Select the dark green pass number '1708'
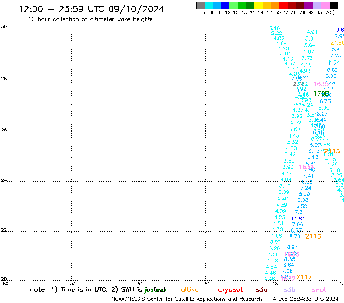The width and height of the screenshot is (344, 303). (x=321, y=94)
